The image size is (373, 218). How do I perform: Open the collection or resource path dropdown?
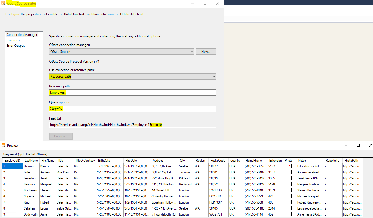214,76
